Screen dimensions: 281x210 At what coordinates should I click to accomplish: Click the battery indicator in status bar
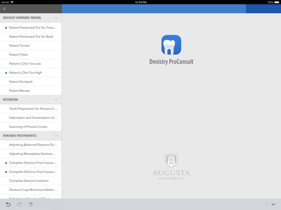coord(277,2)
